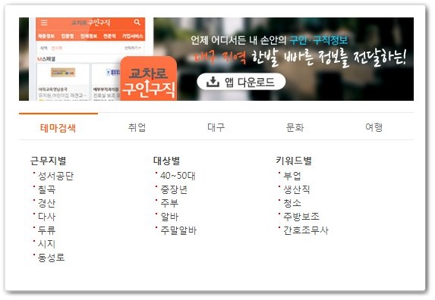Click the search magnifier in the banner
The image size is (435, 300).
137,22
